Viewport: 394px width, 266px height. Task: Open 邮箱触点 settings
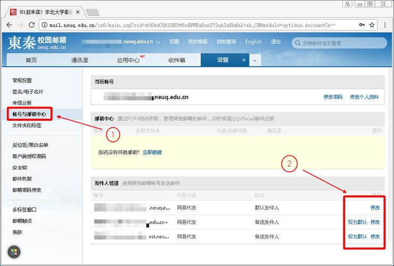(22, 221)
